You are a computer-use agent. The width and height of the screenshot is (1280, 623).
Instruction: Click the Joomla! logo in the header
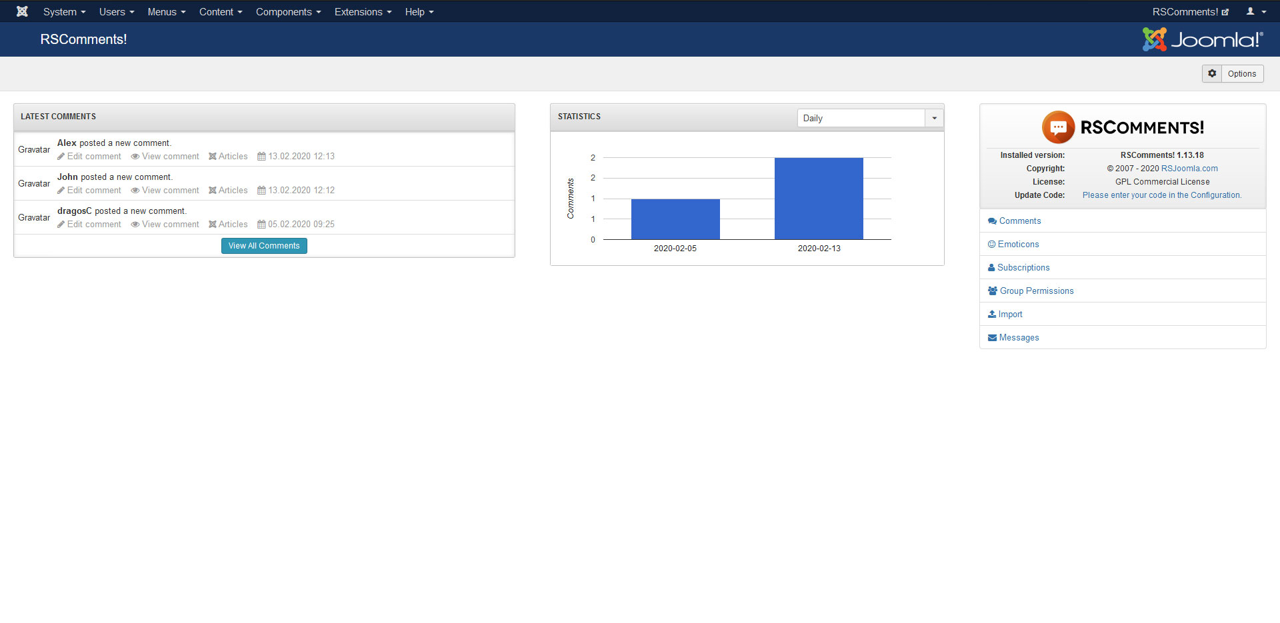[1203, 39]
